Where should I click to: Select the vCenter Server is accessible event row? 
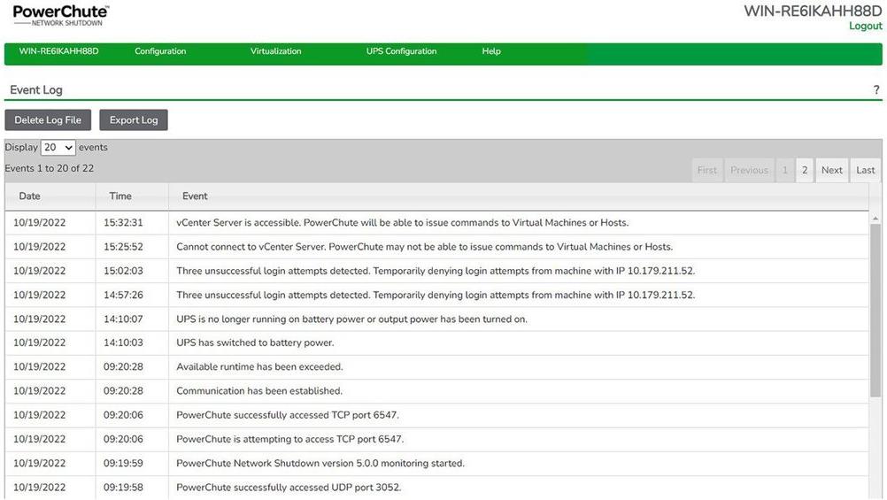[x=402, y=223]
